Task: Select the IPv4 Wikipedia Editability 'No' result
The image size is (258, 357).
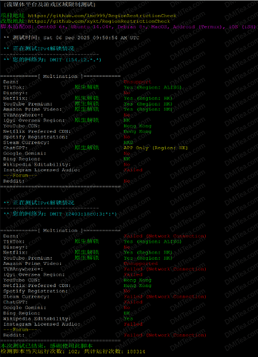Action: point(126,164)
